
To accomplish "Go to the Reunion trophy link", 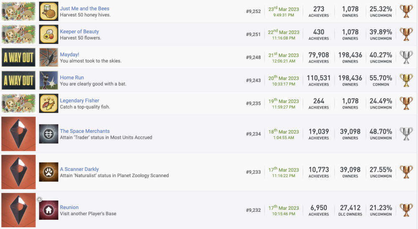I will 69,207.
